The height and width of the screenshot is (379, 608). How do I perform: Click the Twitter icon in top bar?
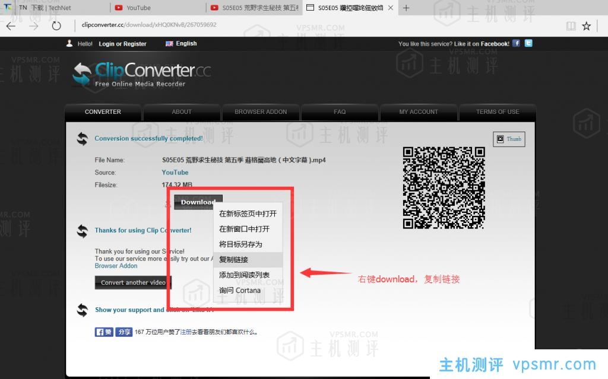tap(528, 43)
